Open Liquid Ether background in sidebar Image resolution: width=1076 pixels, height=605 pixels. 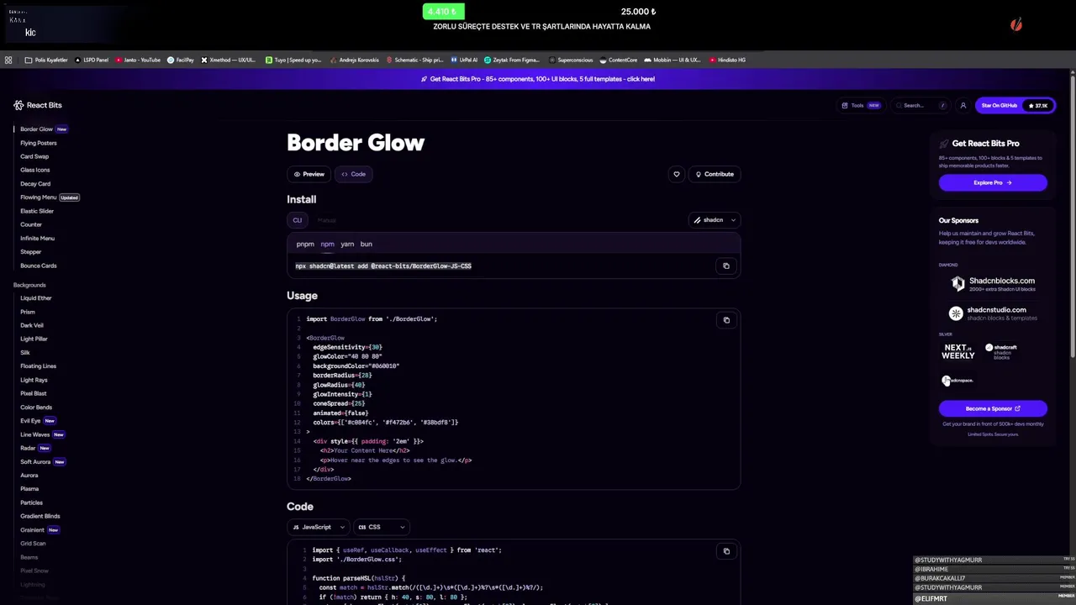point(36,298)
